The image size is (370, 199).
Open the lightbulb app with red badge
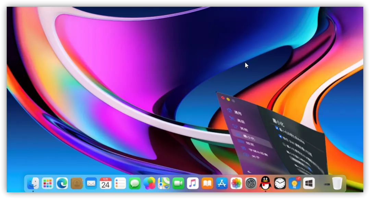pos(295,183)
